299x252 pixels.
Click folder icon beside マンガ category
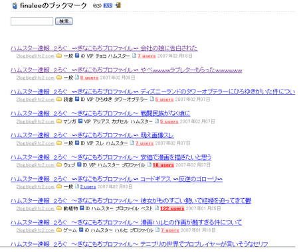click(59, 121)
